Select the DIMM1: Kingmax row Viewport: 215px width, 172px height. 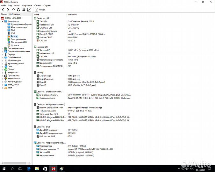pos(82,117)
